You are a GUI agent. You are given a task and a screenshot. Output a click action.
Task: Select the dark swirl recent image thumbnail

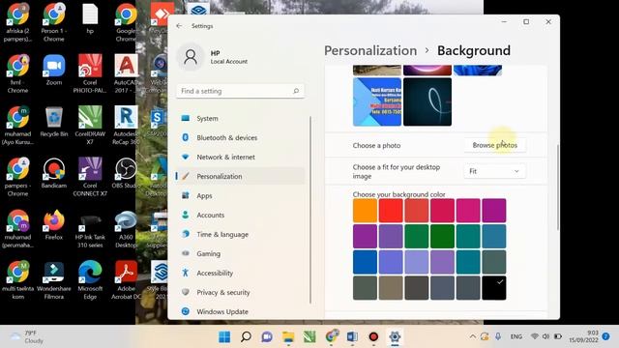[x=427, y=101]
